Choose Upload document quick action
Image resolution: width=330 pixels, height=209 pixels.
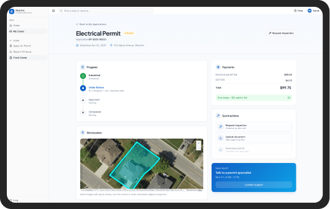[254, 138]
